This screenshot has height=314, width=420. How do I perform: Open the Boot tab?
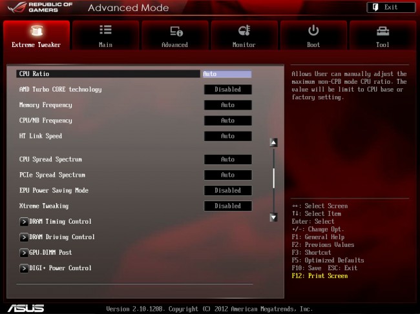click(x=313, y=35)
